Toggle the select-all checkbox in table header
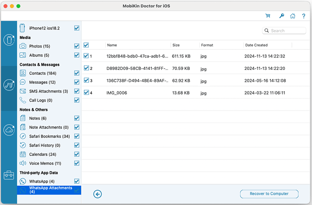Viewport: 312px width, 205px height. [x=86, y=45]
